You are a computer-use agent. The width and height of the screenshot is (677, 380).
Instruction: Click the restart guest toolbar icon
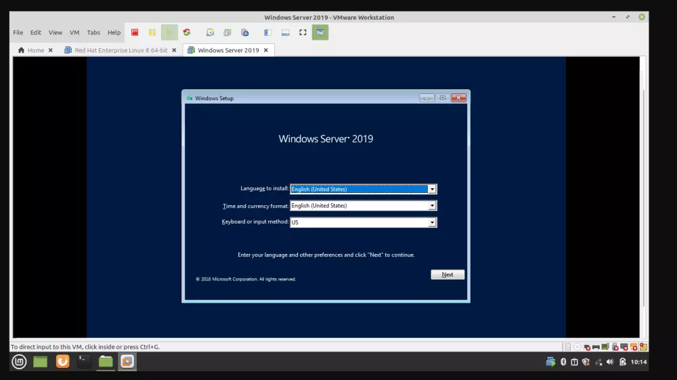[187, 33]
